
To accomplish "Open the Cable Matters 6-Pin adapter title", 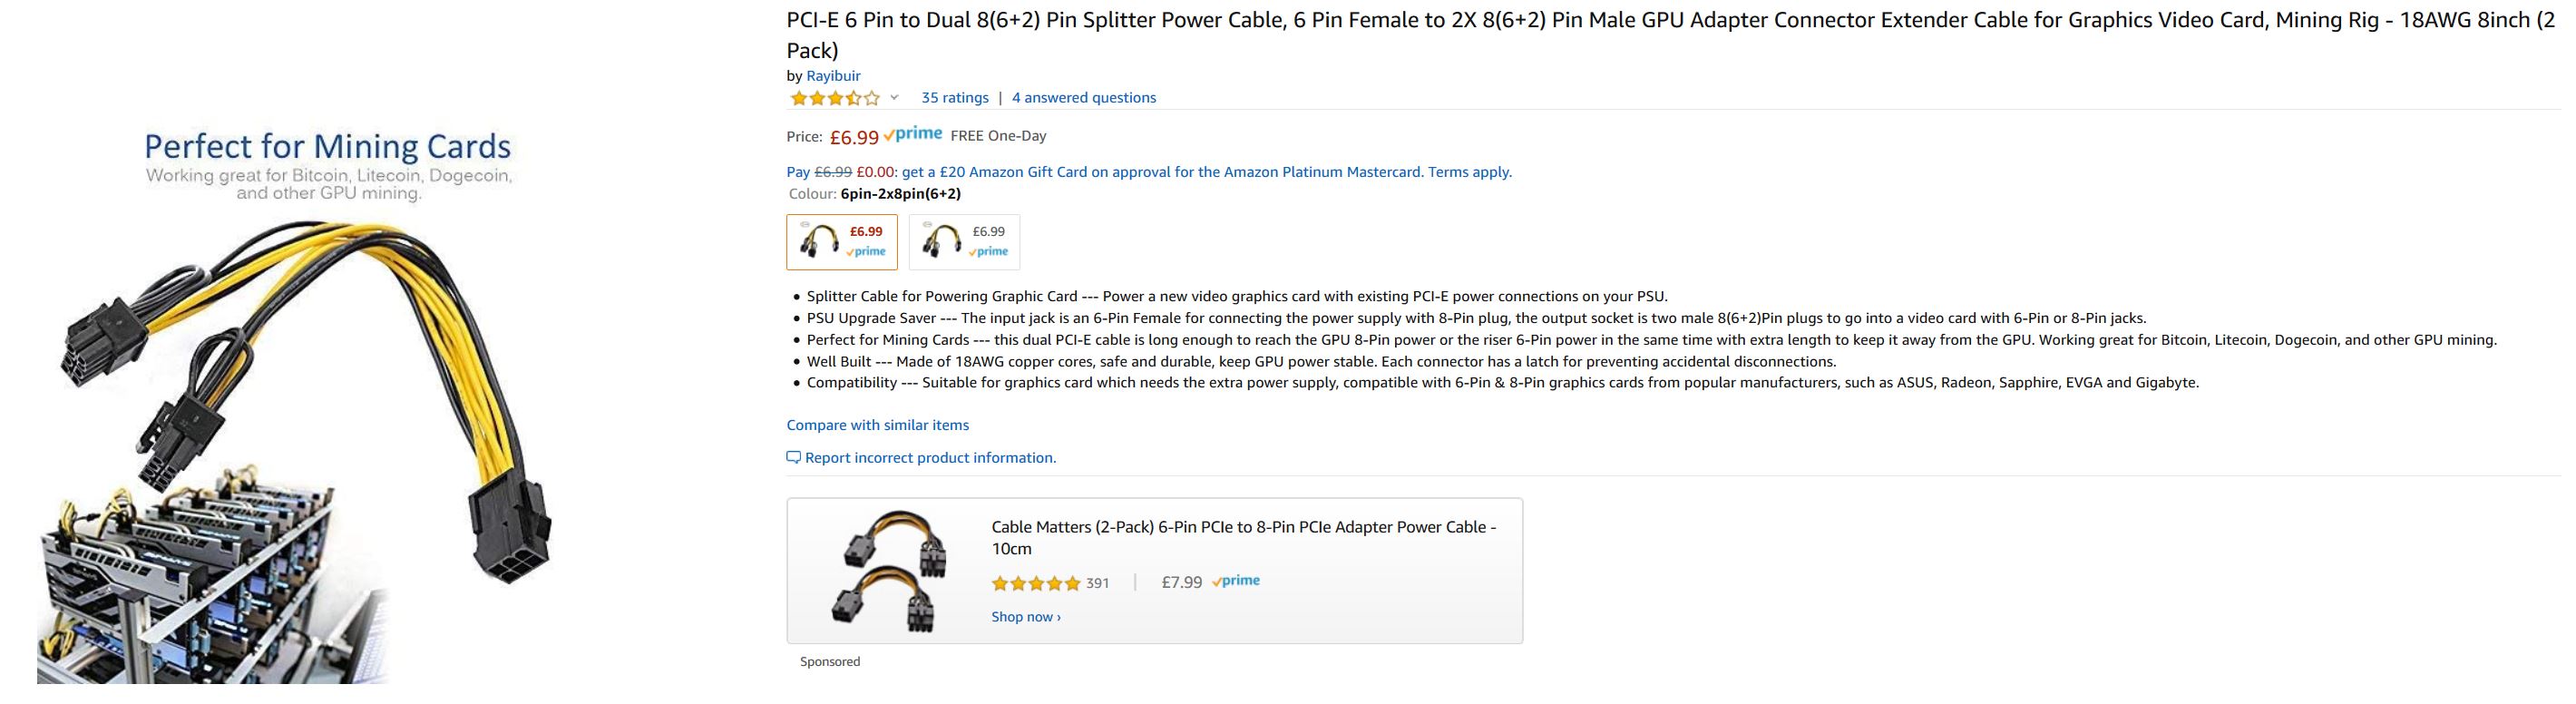I will (x=1243, y=537).
